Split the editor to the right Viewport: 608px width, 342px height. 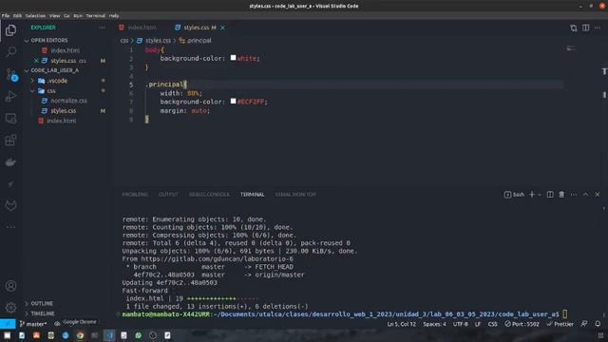(x=585, y=28)
